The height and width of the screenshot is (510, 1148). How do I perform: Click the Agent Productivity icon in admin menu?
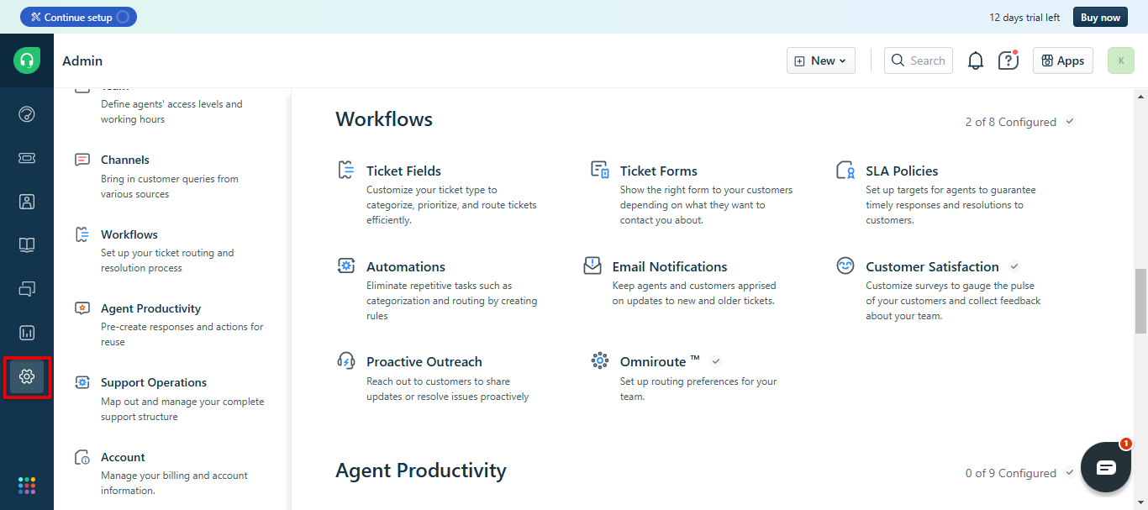click(82, 308)
